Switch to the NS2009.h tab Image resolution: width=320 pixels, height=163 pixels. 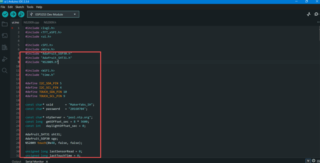[50, 22]
